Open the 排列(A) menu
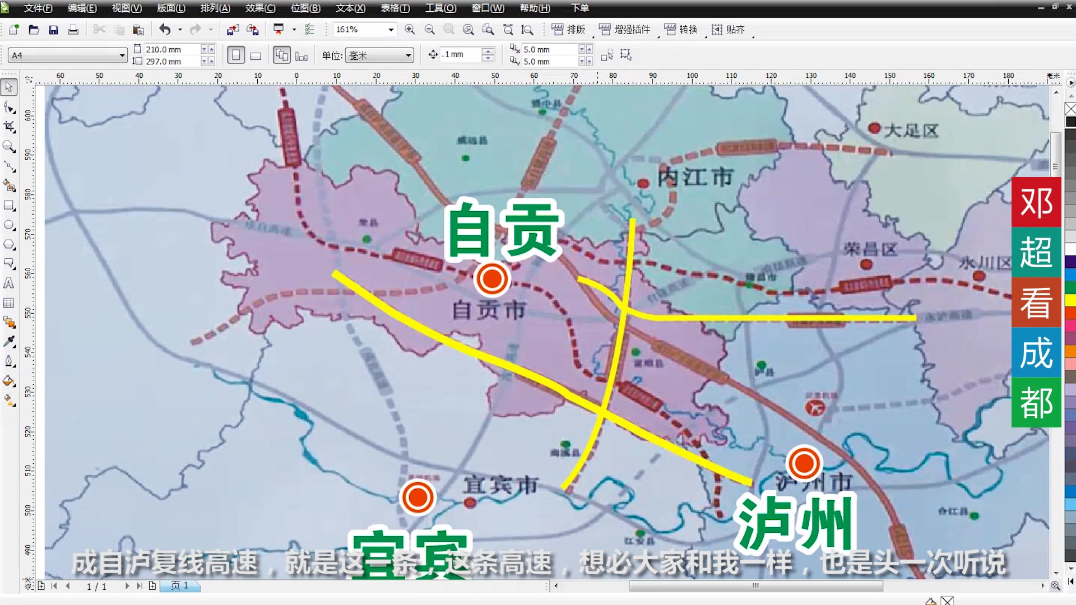1076x605 pixels. pos(216,8)
